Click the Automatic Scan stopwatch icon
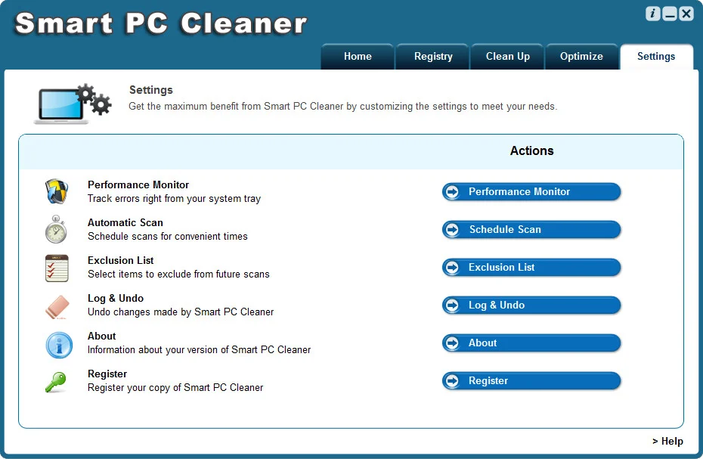703x459 pixels. pos(56,229)
